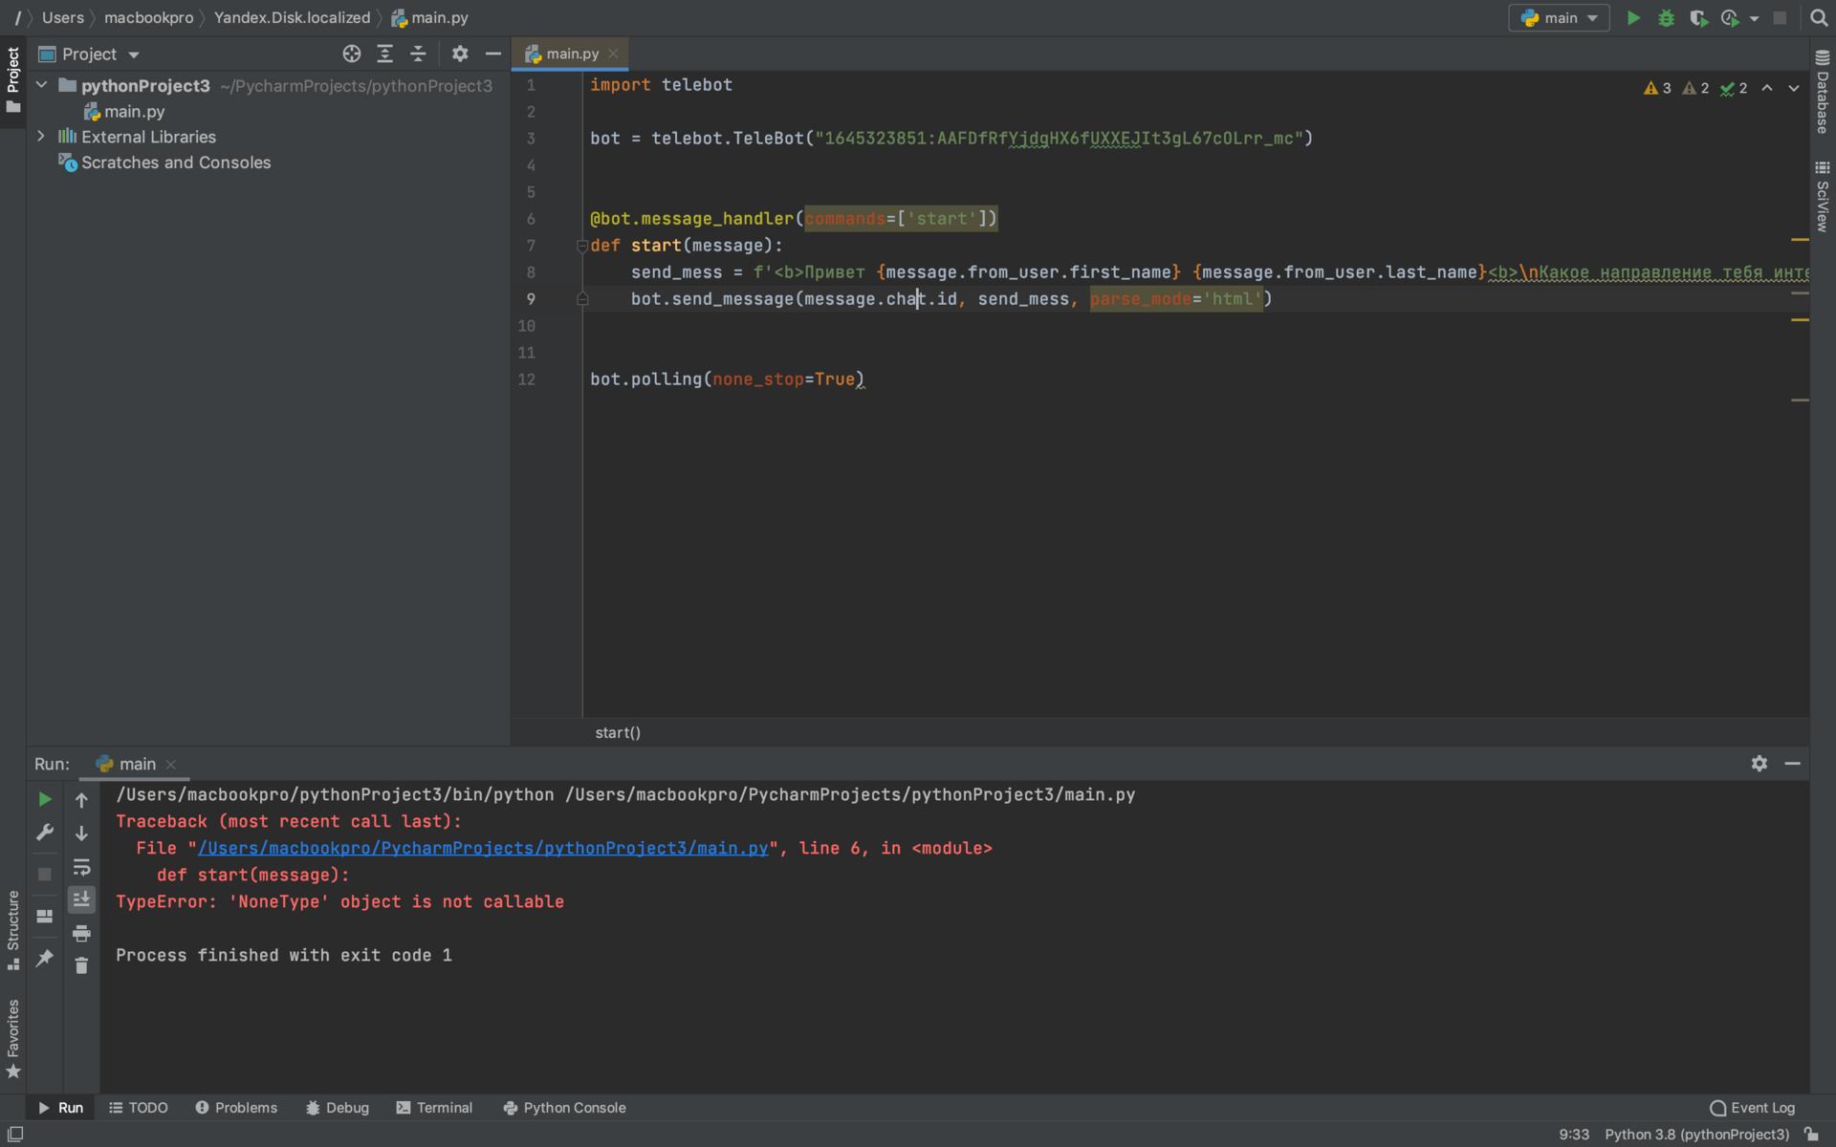1836x1147 pixels.
Task: Collapse all items in Project panel
Action: (x=418, y=54)
